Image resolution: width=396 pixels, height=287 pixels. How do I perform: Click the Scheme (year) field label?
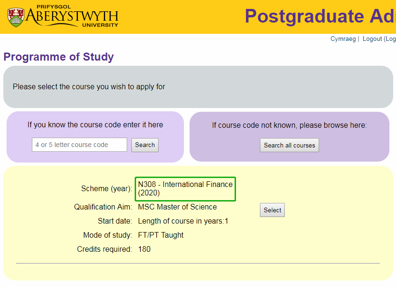point(107,189)
